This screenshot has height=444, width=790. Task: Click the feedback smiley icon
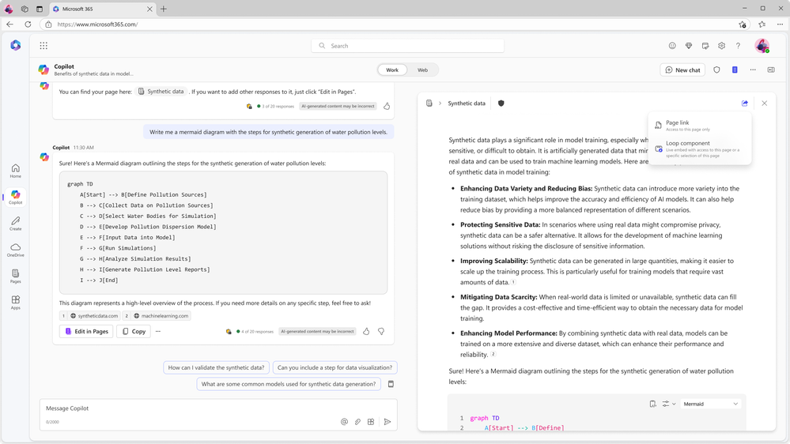[672, 46]
